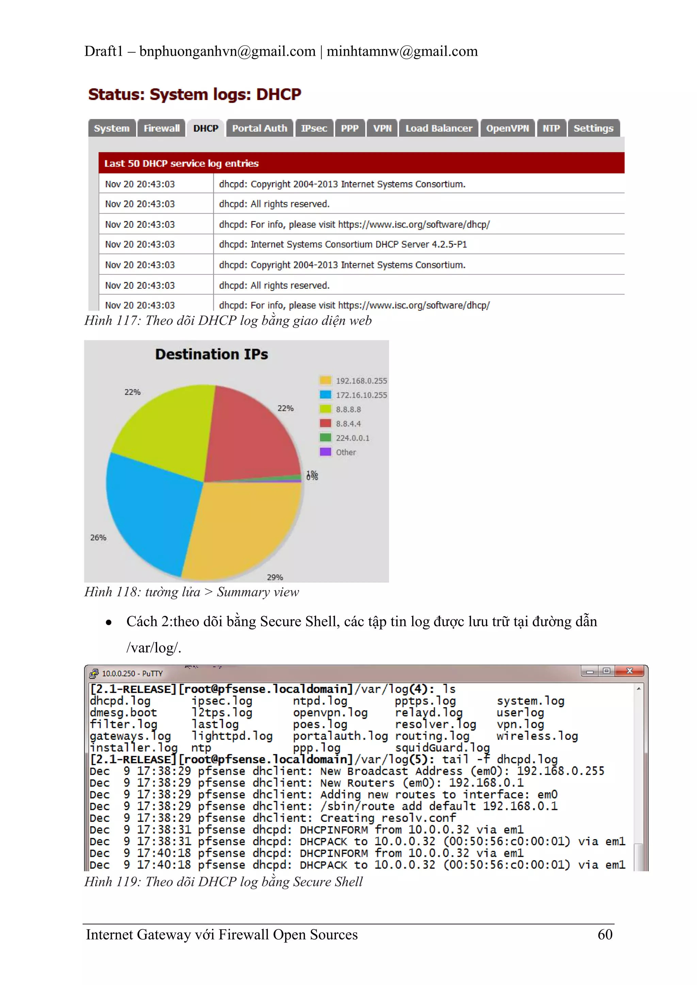This screenshot has width=697, height=985.
Task: Click the 'tail -f dhcpd.log' command
Action: point(500,759)
